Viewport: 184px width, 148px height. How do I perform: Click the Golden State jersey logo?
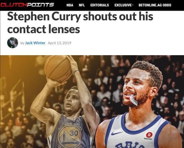[70, 135]
